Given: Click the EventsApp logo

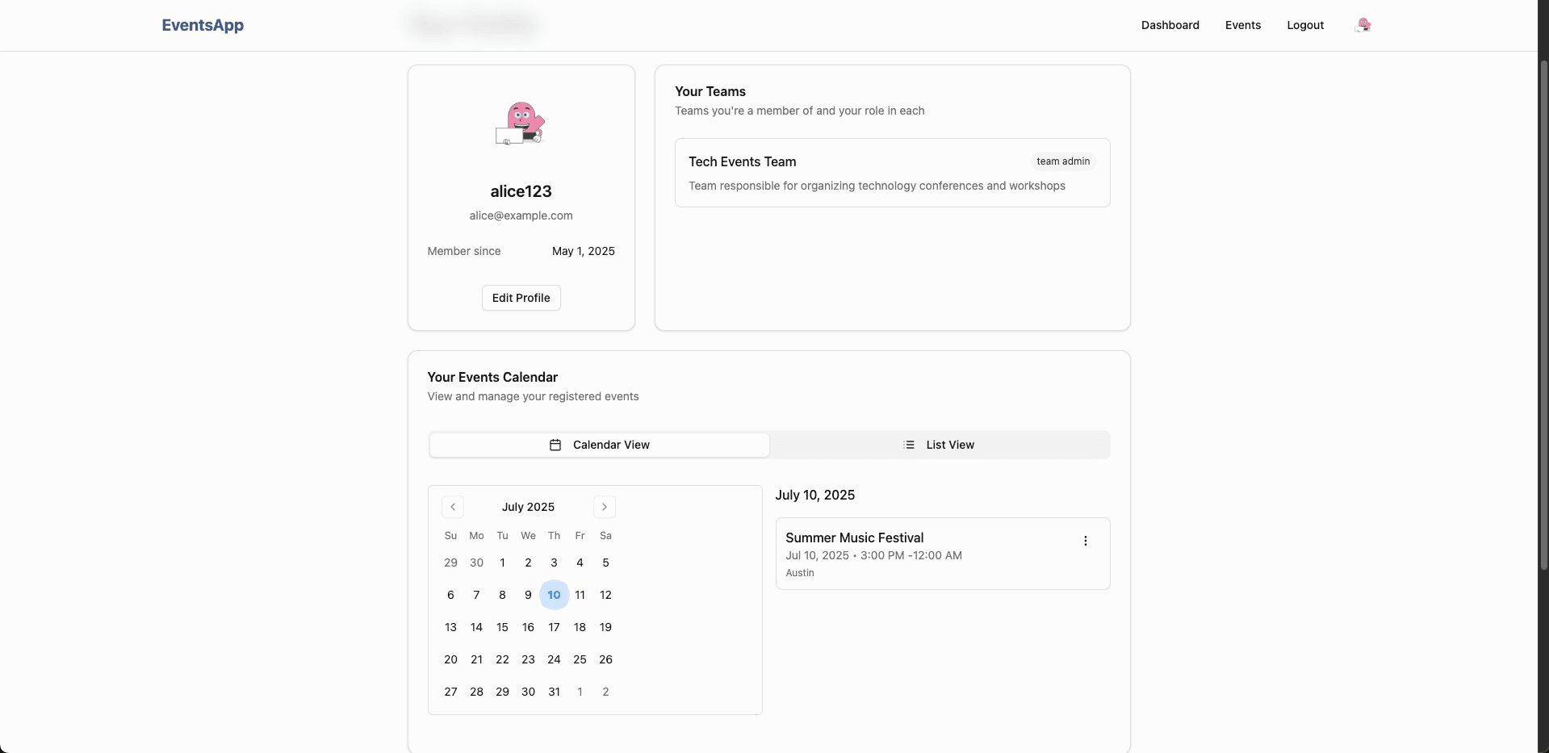Looking at the screenshot, I should coord(203,25).
